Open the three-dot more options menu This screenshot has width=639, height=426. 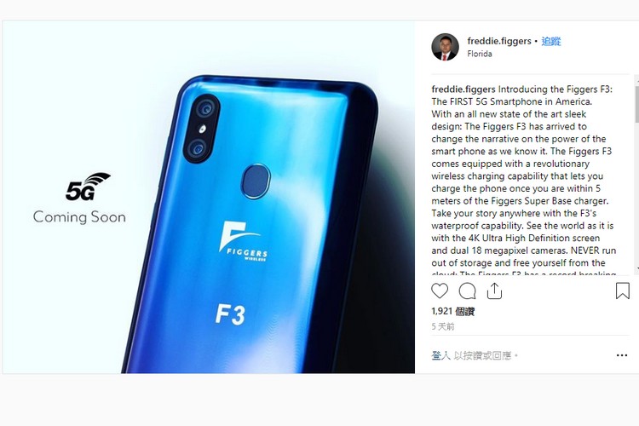[x=621, y=355]
